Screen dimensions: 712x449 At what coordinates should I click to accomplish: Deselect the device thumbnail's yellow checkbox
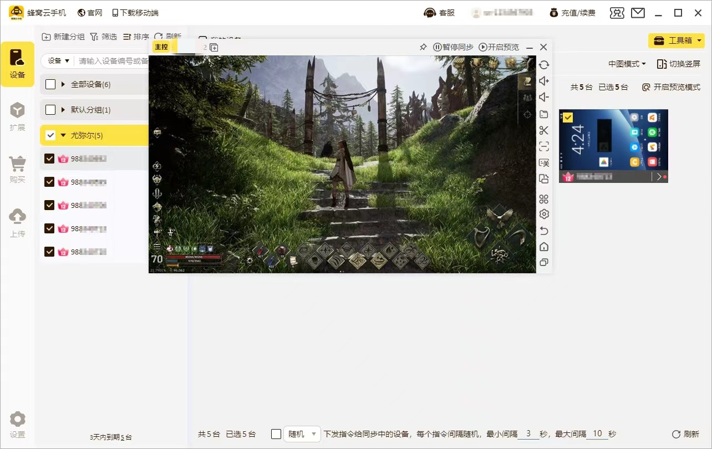pos(568,118)
